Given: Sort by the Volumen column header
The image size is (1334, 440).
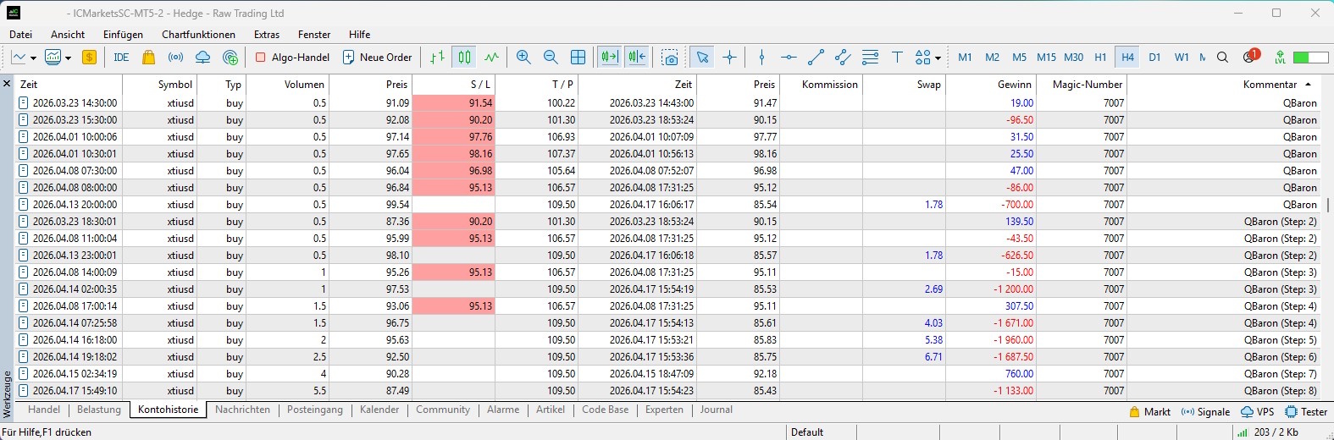Looking at the screenshot, I should (287, 85).
